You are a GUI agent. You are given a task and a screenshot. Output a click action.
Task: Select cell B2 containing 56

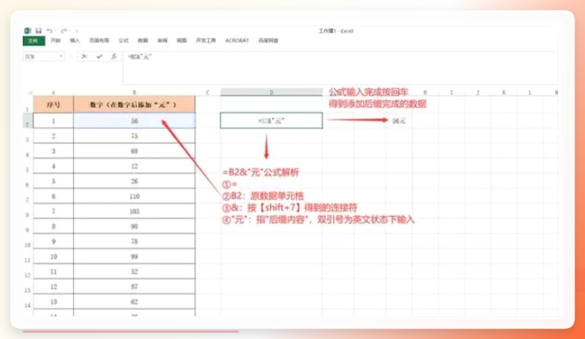coord(134,121)
